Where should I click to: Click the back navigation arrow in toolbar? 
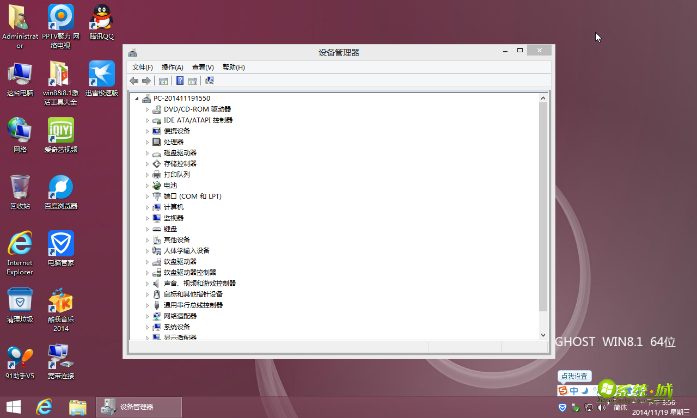(134, 81)
